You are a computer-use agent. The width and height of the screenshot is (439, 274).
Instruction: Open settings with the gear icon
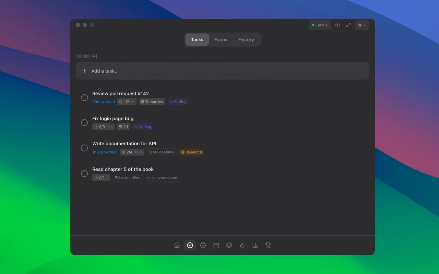[337, 25]
